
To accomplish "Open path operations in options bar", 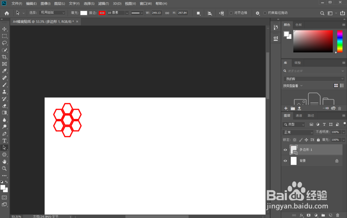I will point(198,13).
